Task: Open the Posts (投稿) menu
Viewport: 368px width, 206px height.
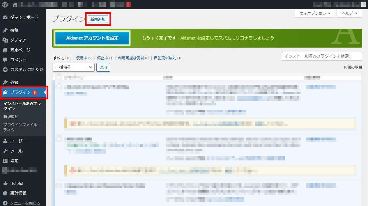Action: pos(14,30)
